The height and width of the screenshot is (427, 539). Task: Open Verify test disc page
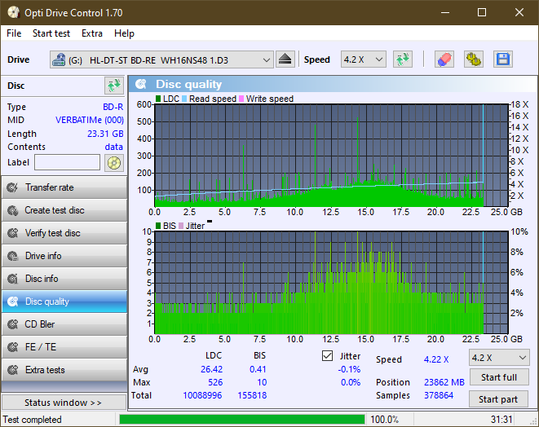tap(64, 233)
